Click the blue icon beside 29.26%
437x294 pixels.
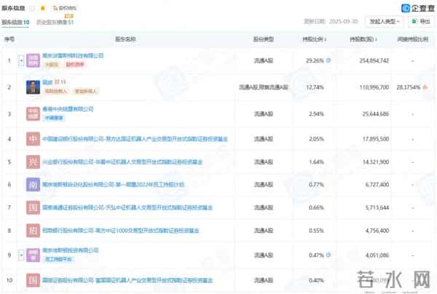coord(328,60)
